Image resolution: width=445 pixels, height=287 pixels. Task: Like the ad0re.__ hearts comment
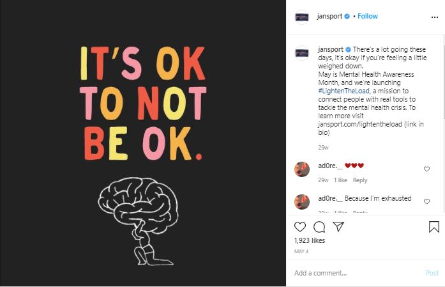426,169
